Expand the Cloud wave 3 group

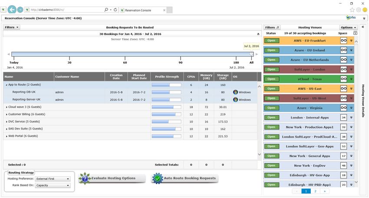click(x=7, y=107)
